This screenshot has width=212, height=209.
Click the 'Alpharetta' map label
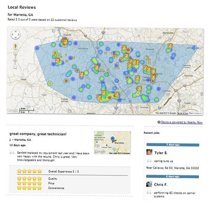(x=168, y=33)
